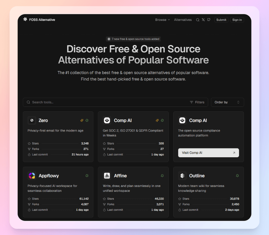Viewport: 269px width, 235px height.
Task: Open search via header magnifier icon
Action: pos(198,20)
